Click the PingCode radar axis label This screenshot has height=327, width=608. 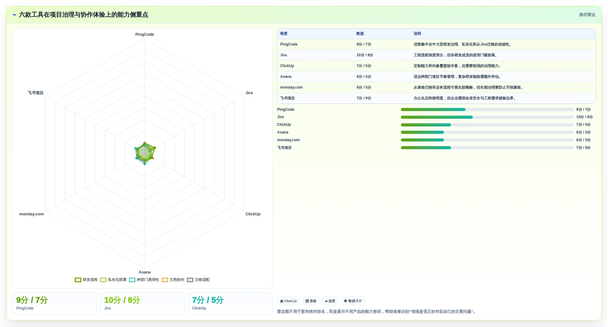[145, 34]
